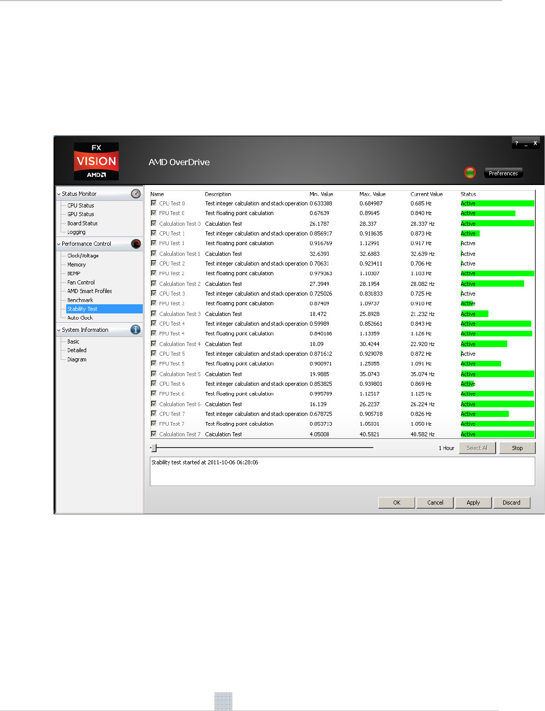Screen dimensions: 545x711
Task: Click the Max. Value column header
Action: coord(373,194)
